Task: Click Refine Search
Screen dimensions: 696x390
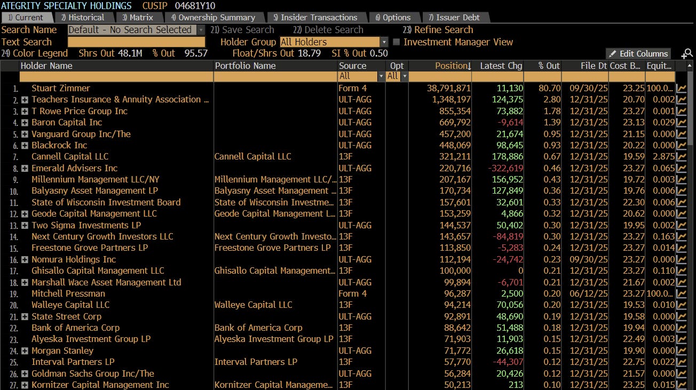Action: tap(438, 30)
